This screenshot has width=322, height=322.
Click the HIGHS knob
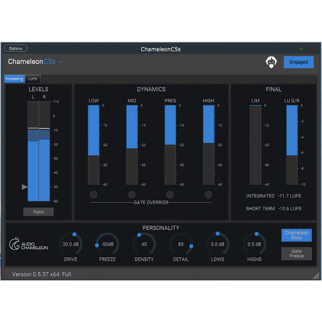(x=254, y=244)
